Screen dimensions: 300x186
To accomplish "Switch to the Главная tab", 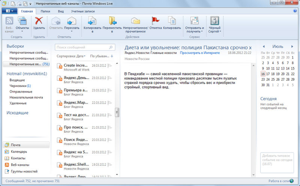I will tap(27, 11).
